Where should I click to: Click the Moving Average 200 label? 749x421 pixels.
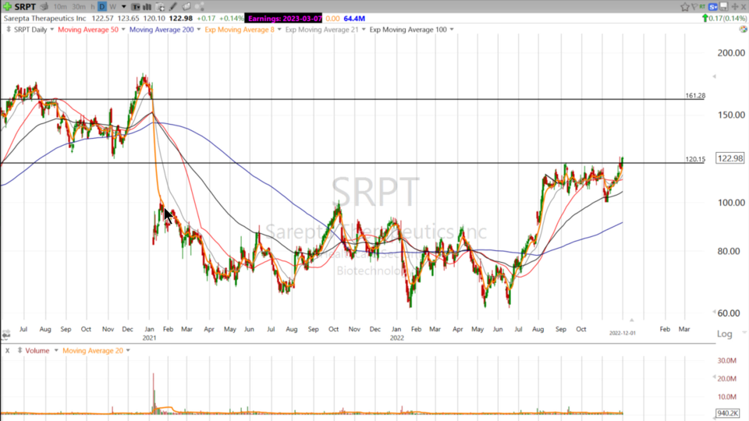point(162,30)
